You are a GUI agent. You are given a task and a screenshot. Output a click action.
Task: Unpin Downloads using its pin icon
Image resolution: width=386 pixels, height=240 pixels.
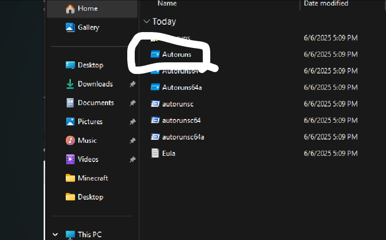(133, 84)
